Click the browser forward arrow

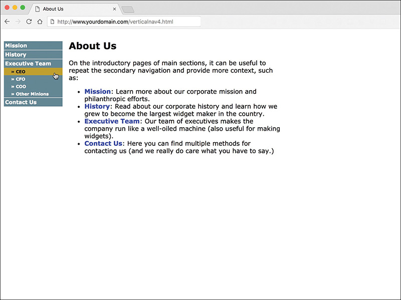(x=18, y=22)
